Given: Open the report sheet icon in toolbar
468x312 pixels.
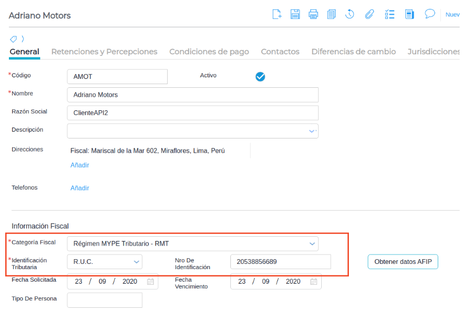Looking at the screenshot, I should click(409, 14).
